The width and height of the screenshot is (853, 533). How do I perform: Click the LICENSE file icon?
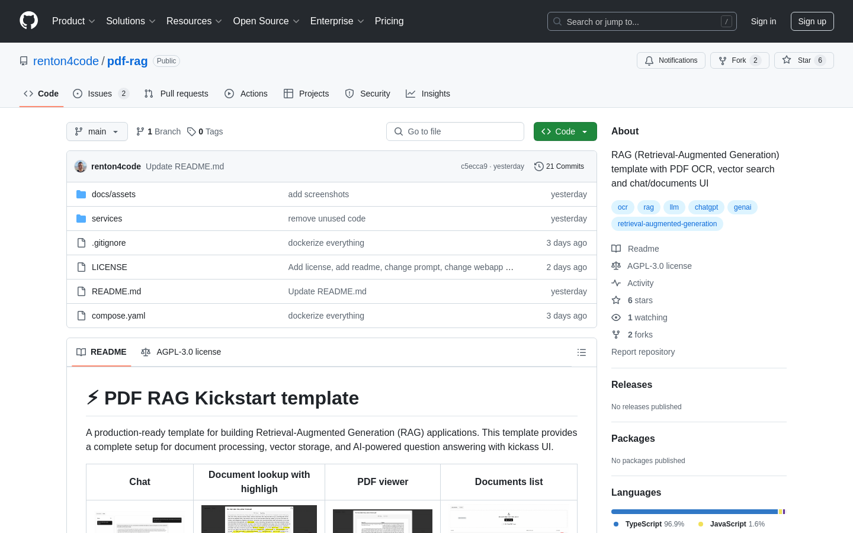pos(81,267)
